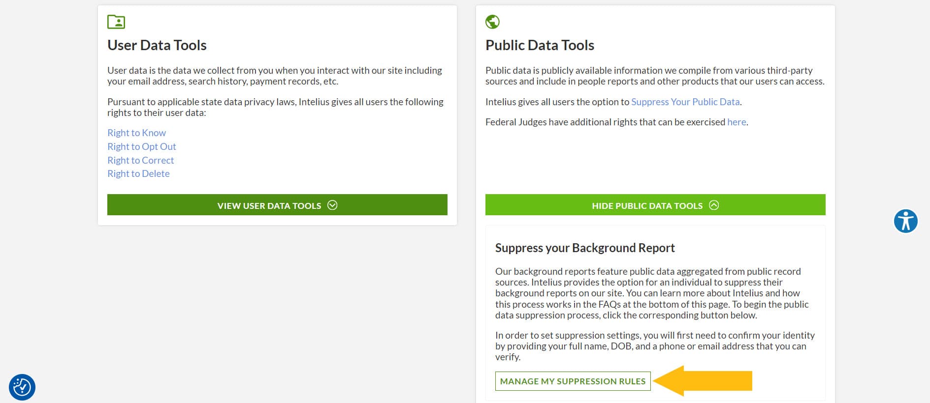Open the accessibility widget icon
Screen dimensions: 930x403
(x=906, y=221)
